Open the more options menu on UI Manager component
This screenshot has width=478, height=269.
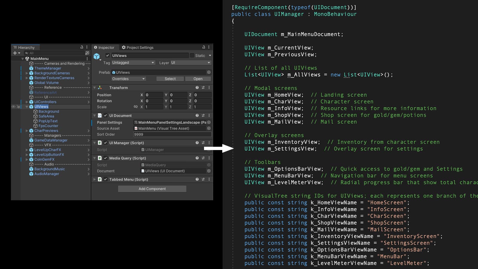[x=209, y=143]
